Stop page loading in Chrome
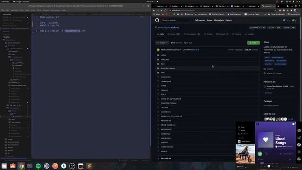302x170 pixels. click(x=161, y=10)
